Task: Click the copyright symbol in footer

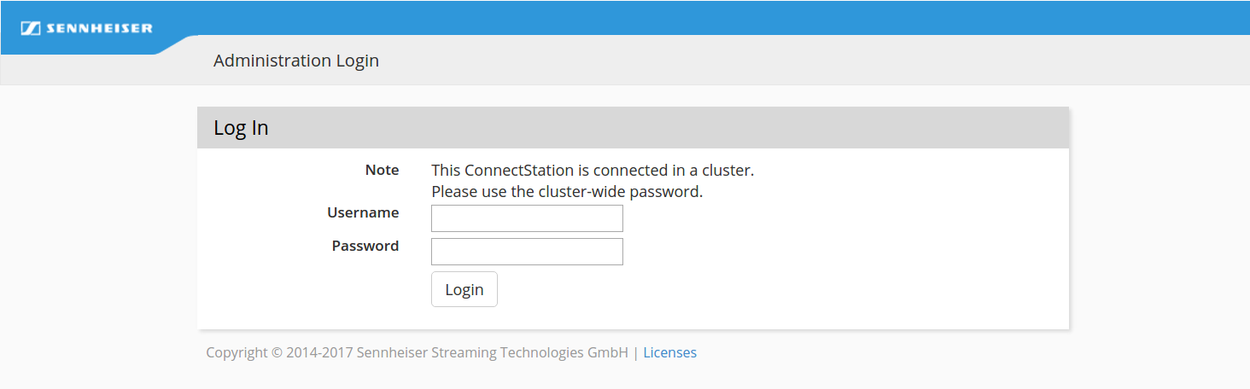Action: pyautogui.click(x=276, y=352)
